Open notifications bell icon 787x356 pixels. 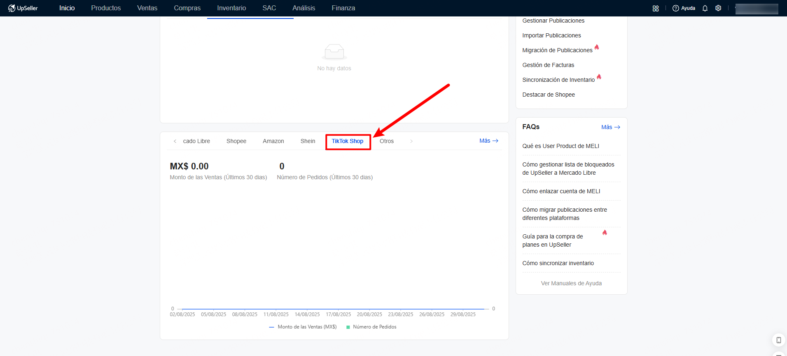click(705, 8)
